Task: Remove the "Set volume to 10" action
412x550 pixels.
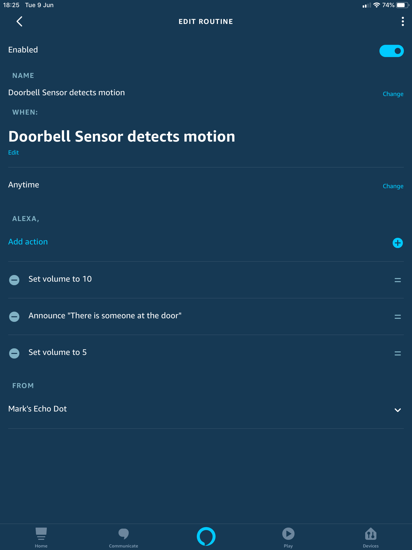Action: click(14, 280)
